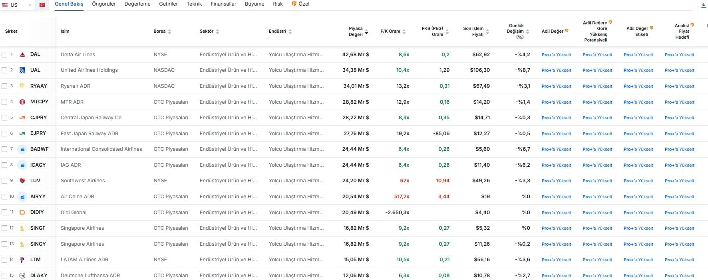
Task: Sort by F/K Oranı column header
Action: [392, 31]
